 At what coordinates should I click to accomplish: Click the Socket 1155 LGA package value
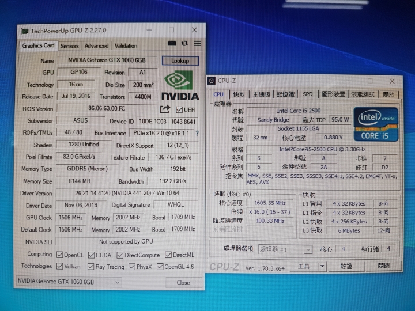click(x=299, y=128)
